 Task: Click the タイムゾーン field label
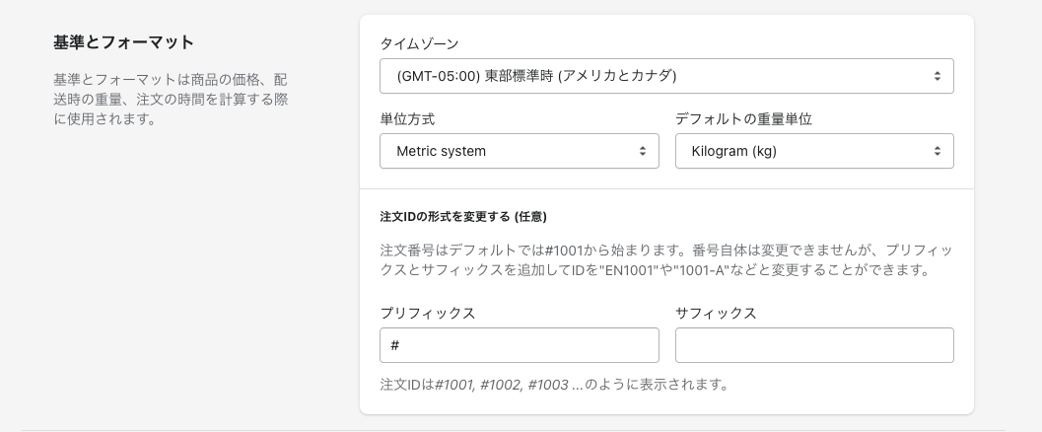(x=419, y=44)
